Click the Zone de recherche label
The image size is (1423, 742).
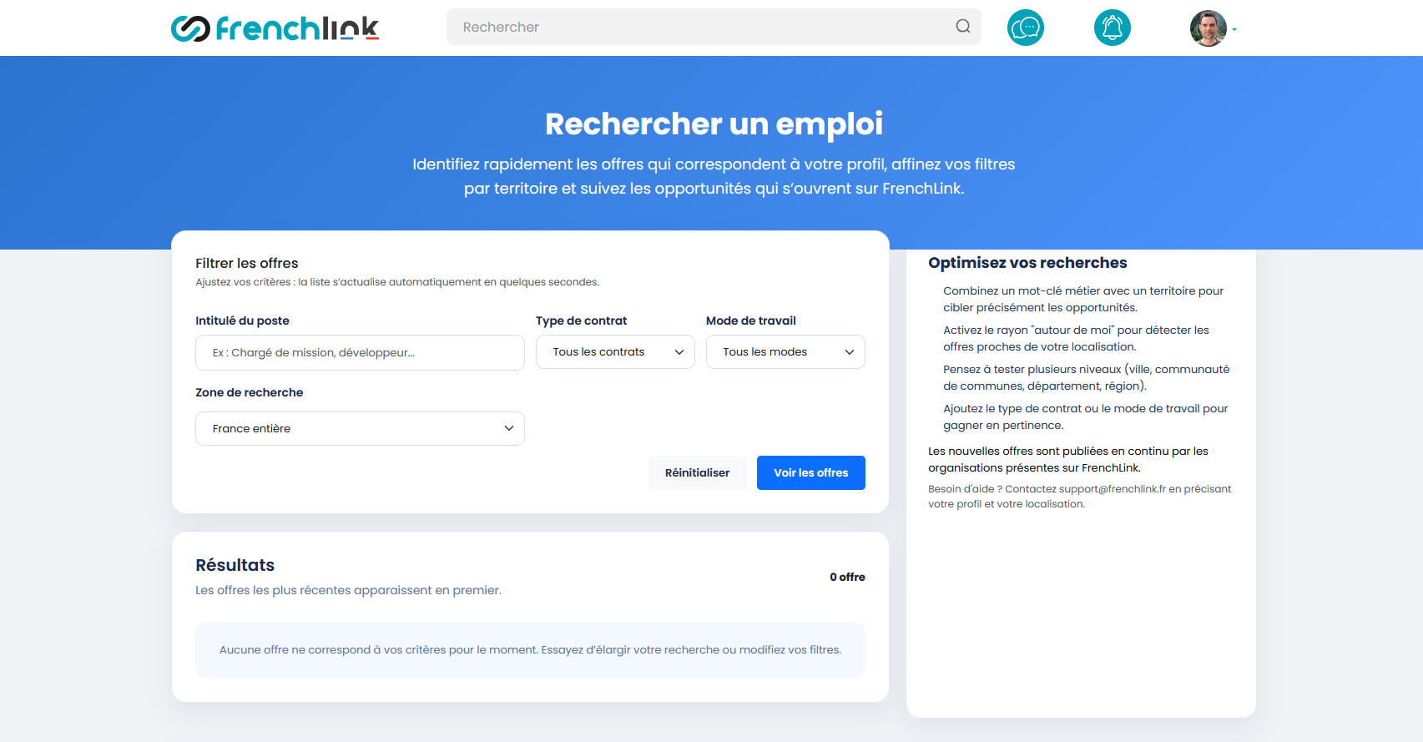(x=249, y=392)
